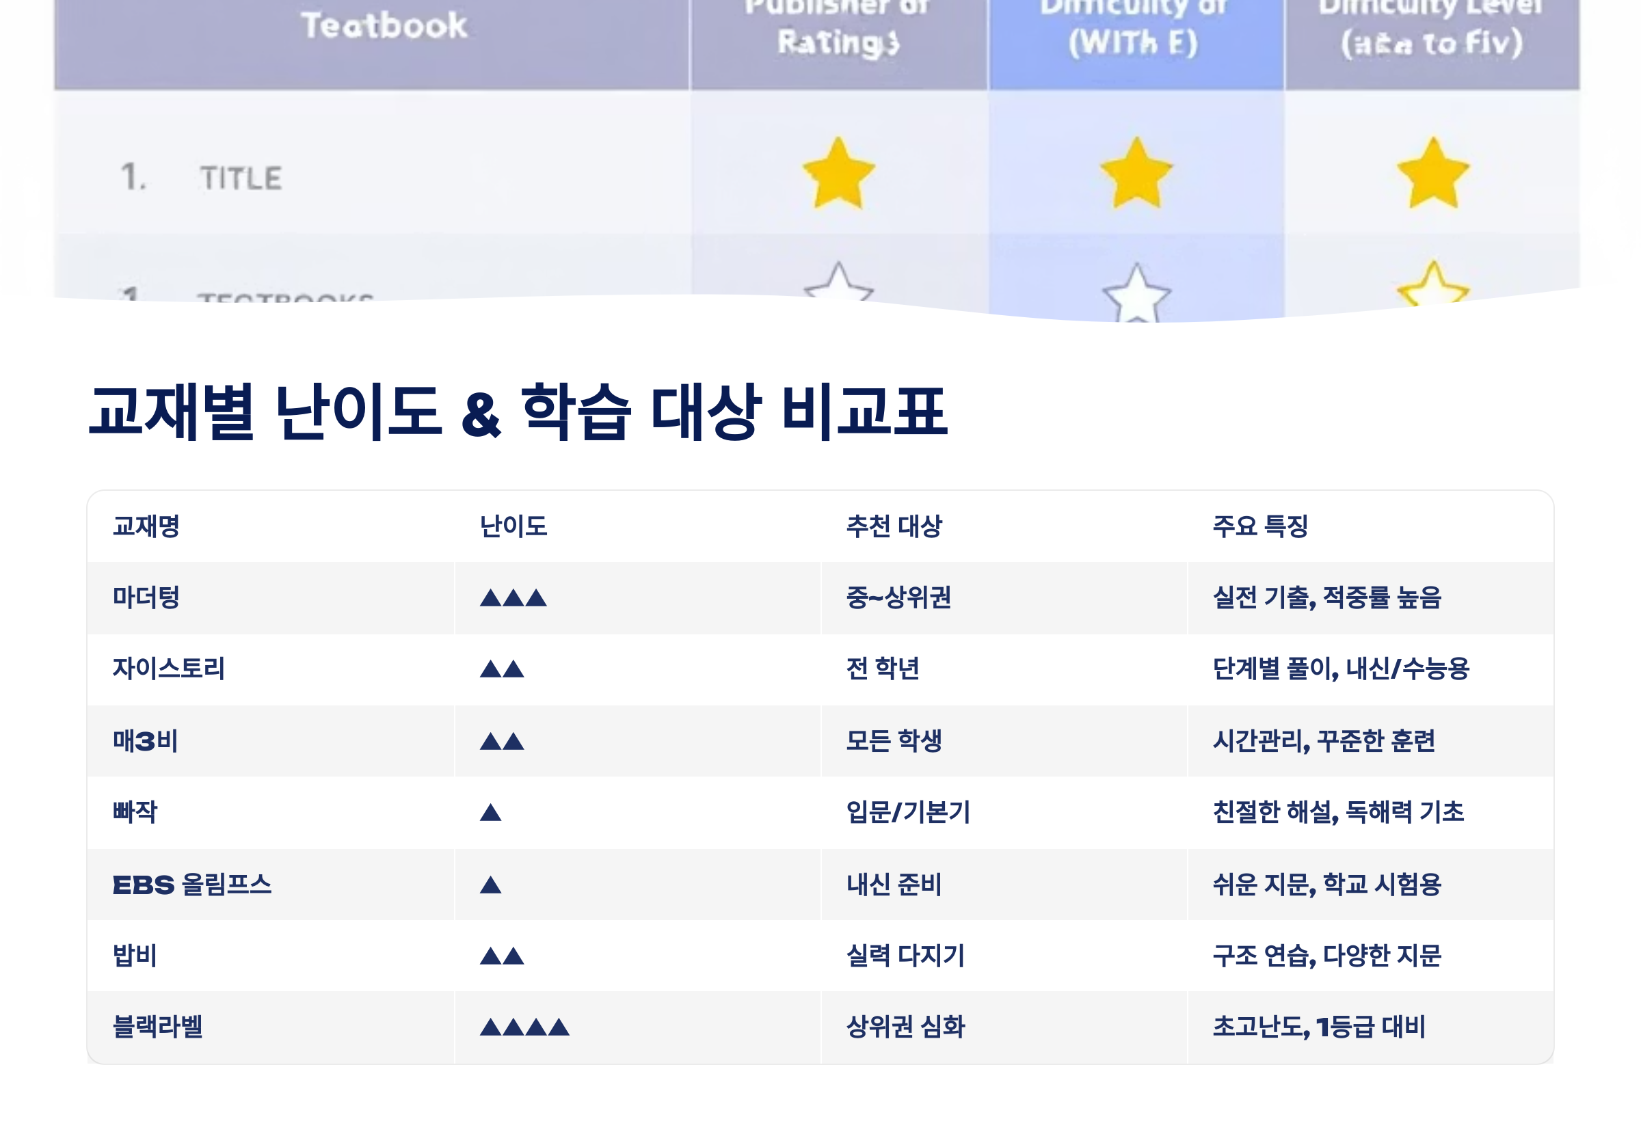Screen dimensions: 1641x1132
Task: Click the 초고난도, 1등급 대비 feature cell
Action: 1318,1027
